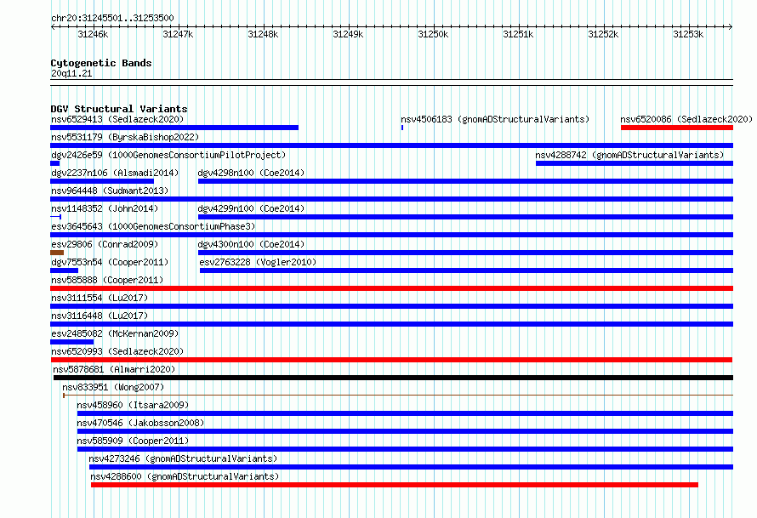
Task: Click the 31247k ruler position
Action: 178,34
